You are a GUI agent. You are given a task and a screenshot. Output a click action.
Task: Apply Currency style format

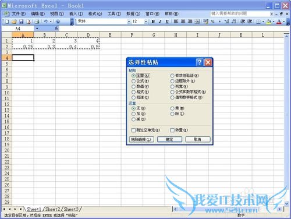pyautogui.click(x=205, y=22)
